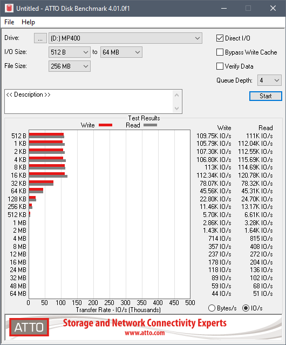Open the I/O Size minimum dropdown (512 B)
This screenshot has width=286, height=345.
70,52
